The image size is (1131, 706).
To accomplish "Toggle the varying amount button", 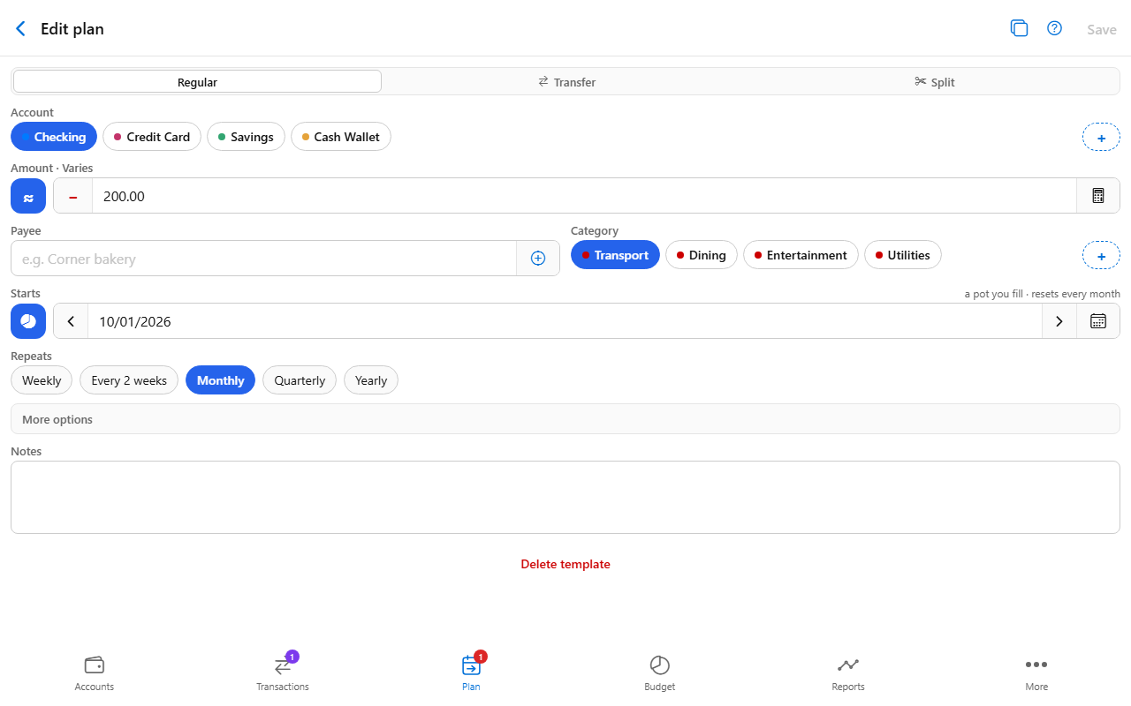I will pos(28,196).
